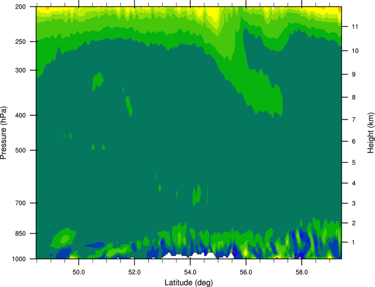Click the 58.0 latitude tick label
Viewport: 375px width, 287px height.
(x=302, y=272)
